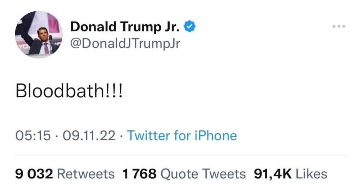
Task: Show the Quote Tweets list
Action: (x=203, y=173)
